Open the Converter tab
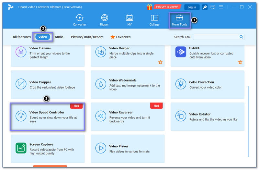259x170 pixels. [x=79, y=20]
